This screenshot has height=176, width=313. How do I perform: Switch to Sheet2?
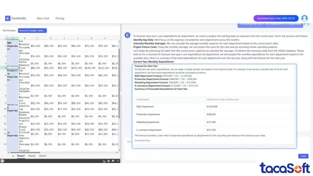point(32,156)
